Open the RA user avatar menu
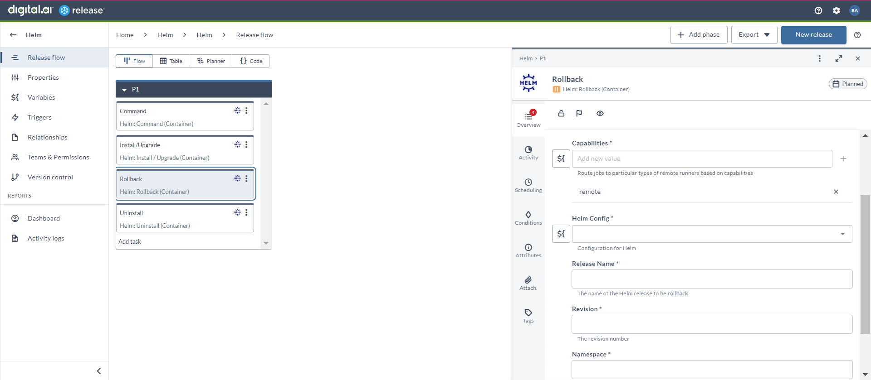Screen dimensions: 871x380 855,10
